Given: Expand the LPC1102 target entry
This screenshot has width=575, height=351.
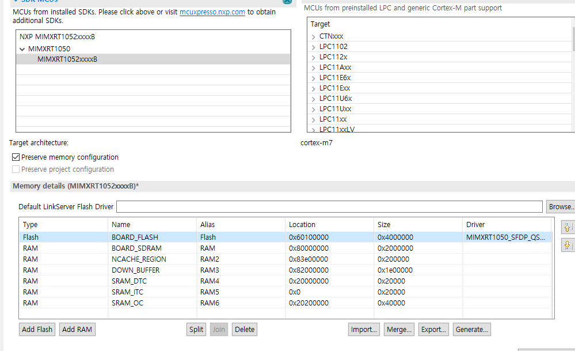Looking at the screenshot, I should 313,47.
